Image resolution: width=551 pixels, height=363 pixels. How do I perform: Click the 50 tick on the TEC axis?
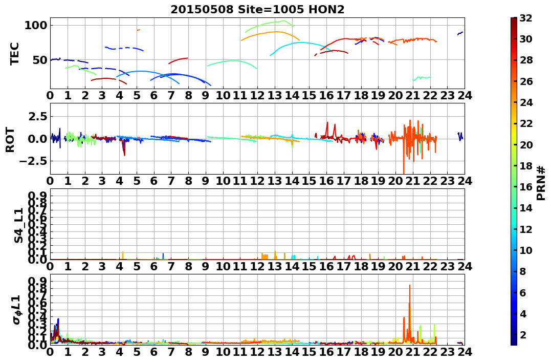(x=40, y=60)
